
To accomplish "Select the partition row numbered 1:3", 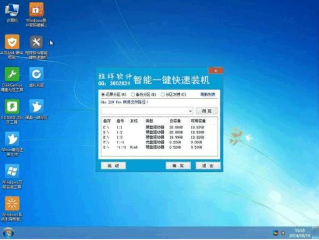I will [159, 137].
